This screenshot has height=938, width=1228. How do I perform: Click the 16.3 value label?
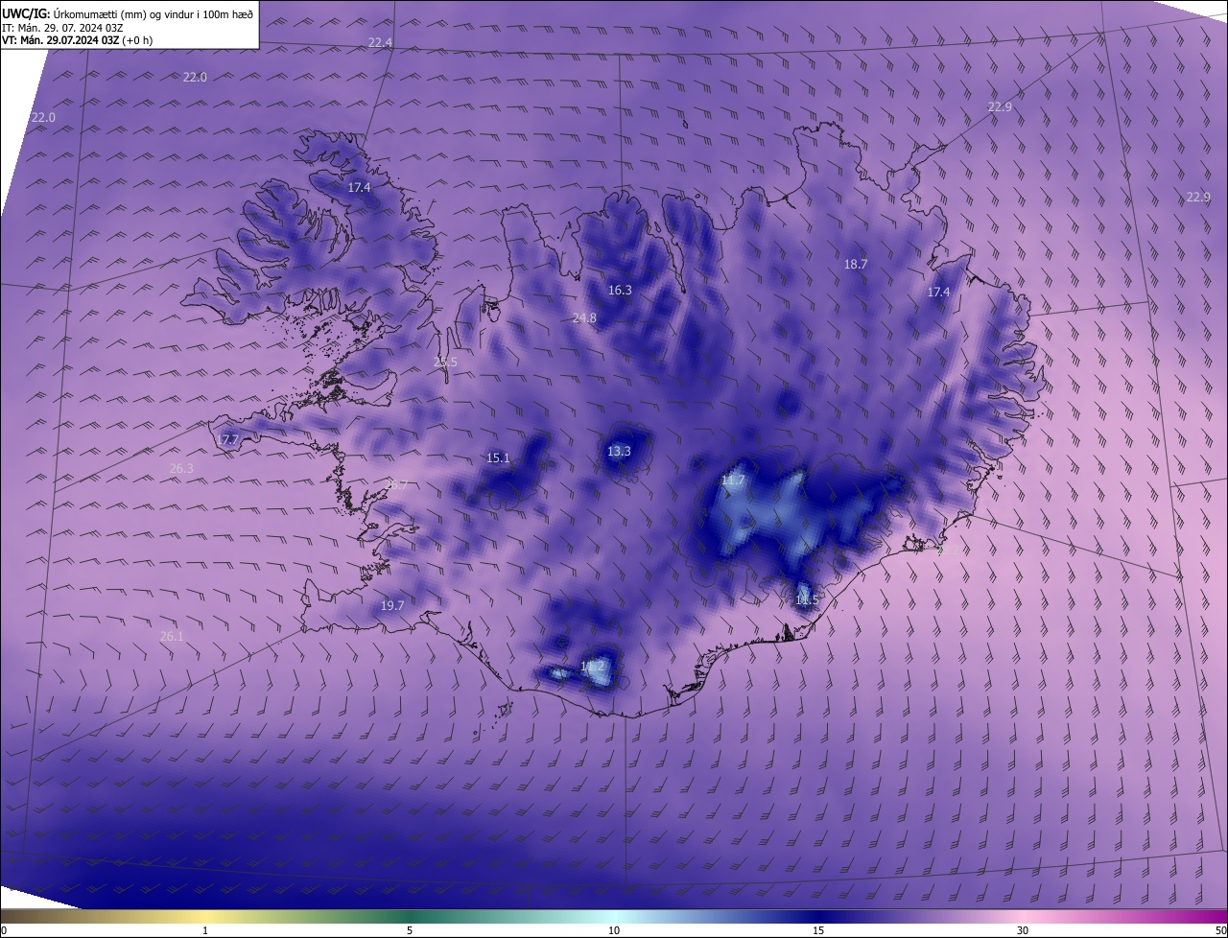click(x=620, y=290)
